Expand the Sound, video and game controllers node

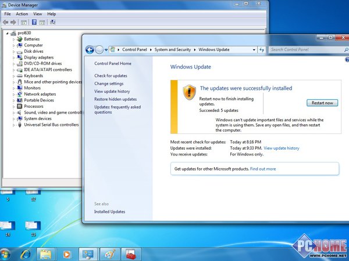[x=13, y=113]
